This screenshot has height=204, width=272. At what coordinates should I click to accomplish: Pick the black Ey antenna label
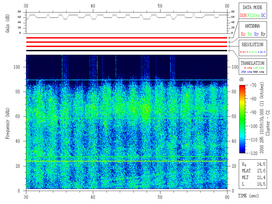263,34
